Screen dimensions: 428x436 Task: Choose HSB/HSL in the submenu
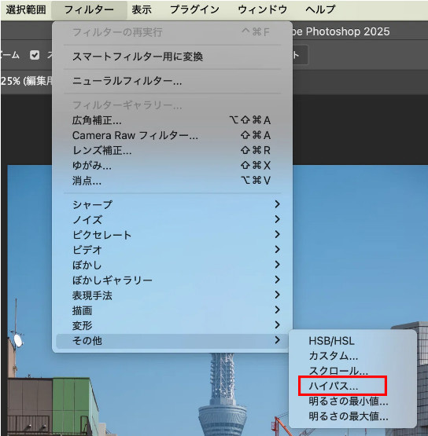pos(352,341)
